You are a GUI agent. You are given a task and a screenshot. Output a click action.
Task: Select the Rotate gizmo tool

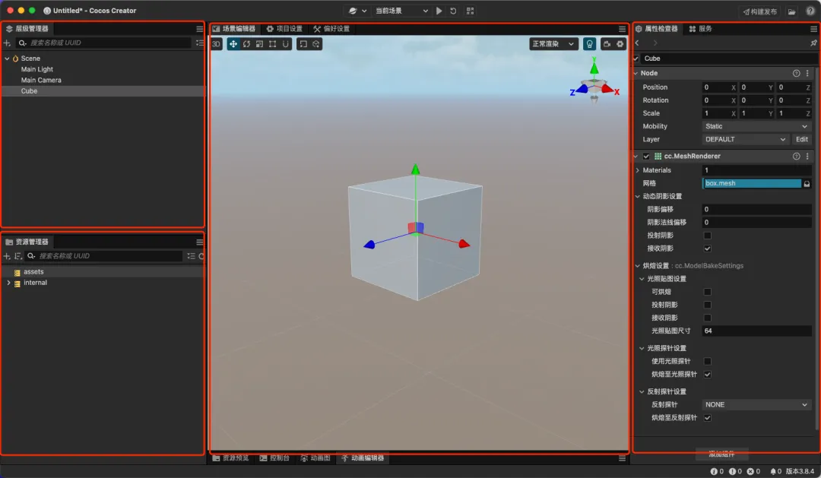click(246, 44)
